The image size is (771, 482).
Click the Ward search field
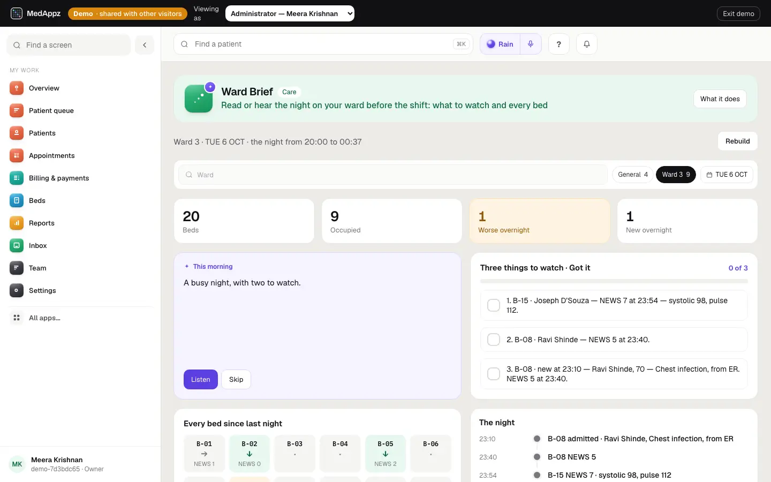pyautogui.click(x=393, y=175)
